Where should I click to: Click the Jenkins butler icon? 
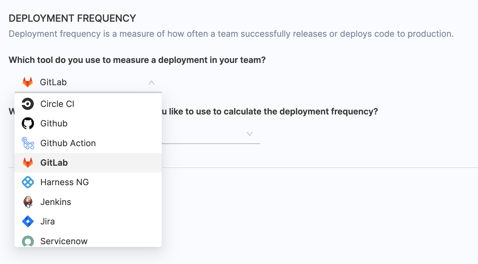pyautogui.click(x=28, y=202)
